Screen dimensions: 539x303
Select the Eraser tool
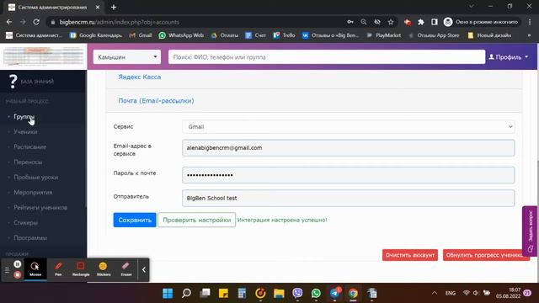pos(126,269)
